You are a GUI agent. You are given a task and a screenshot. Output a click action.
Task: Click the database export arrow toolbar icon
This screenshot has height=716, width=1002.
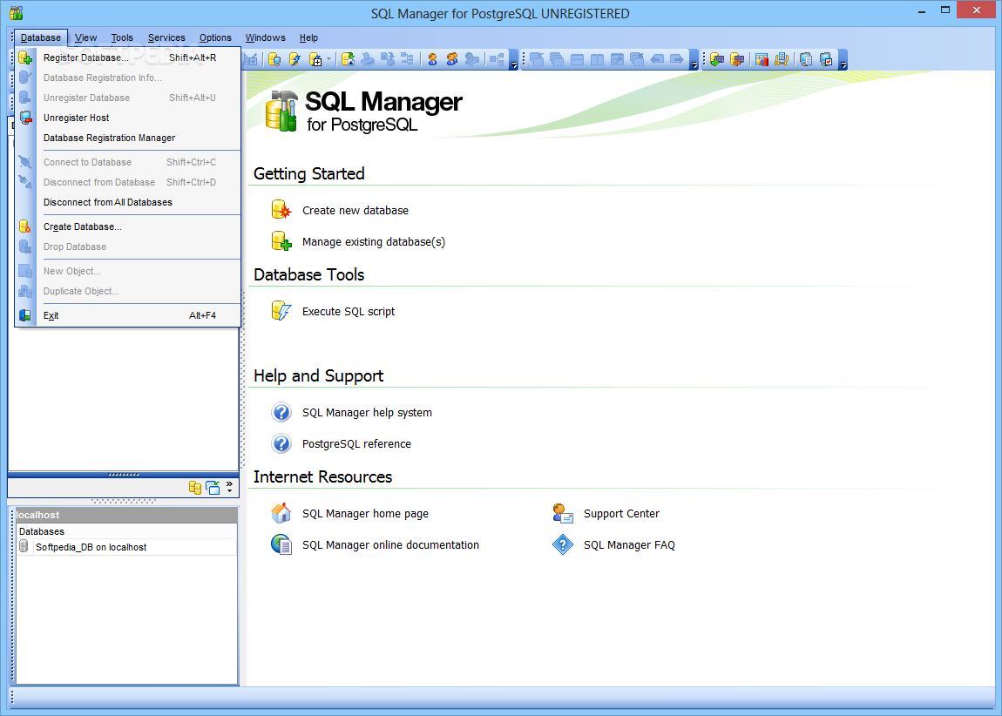point(349,59)
